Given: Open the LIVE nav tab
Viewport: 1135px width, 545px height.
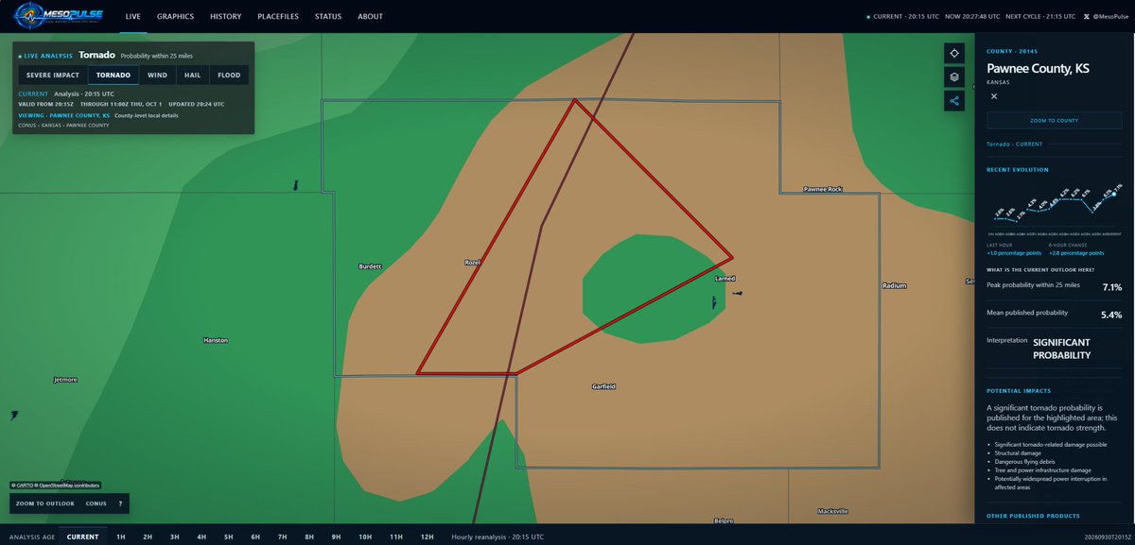Looking at the screenshot, I should 133,16.
